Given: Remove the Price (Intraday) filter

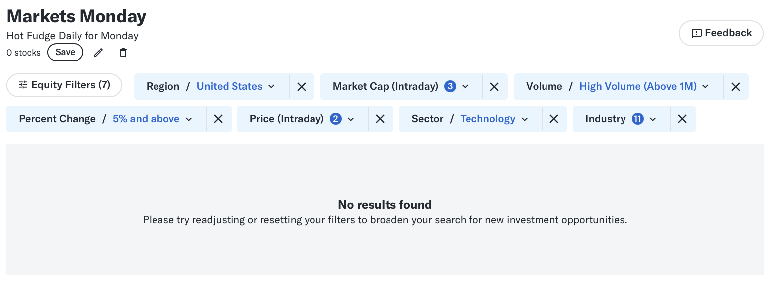Looking at the screenshot, I should (x=380, y=119).
